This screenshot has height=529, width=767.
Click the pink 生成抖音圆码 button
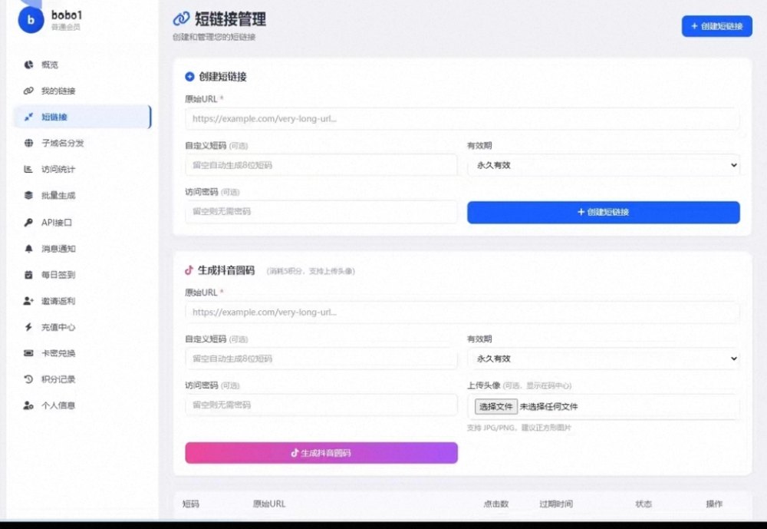coord(321,452)
